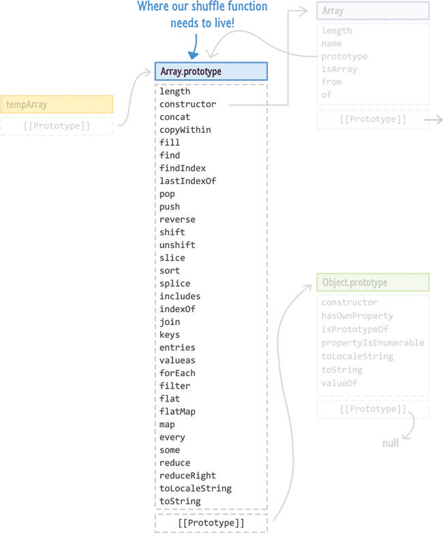Select hasOwnProperty in Object.prototype
The height and width of the screenshot is (533, 443).
pos(358,316)
